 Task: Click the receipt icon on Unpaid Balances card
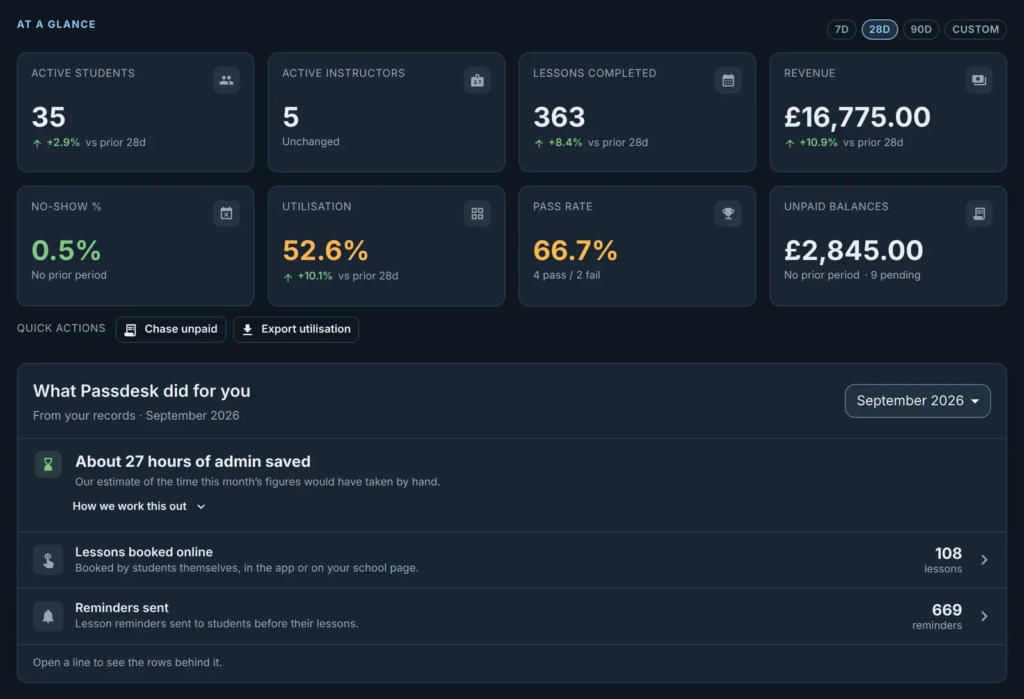click(x=979, y=214)
